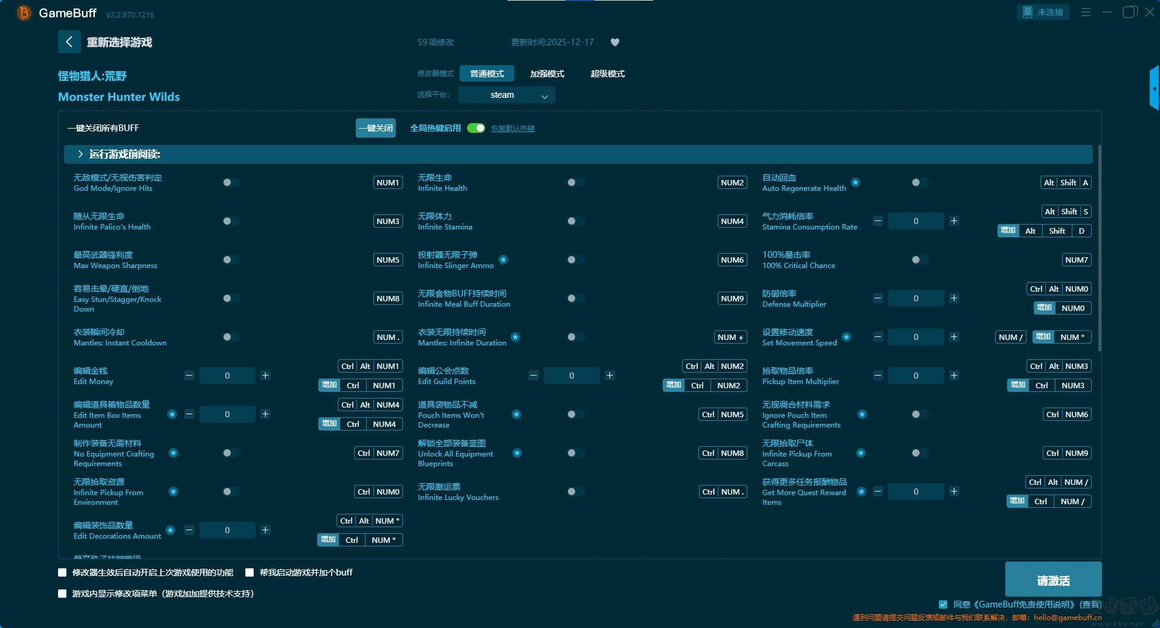The image size is (1160, 628).
Task: Expand the 运行游戏前阅读 section
Action: pyautogui.click(x=80, y=155)
